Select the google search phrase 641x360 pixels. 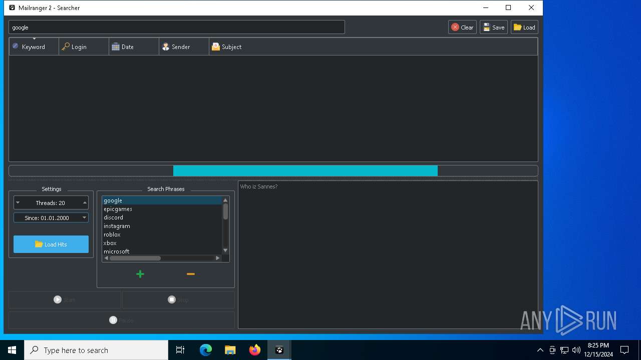[x=162, y=200]
